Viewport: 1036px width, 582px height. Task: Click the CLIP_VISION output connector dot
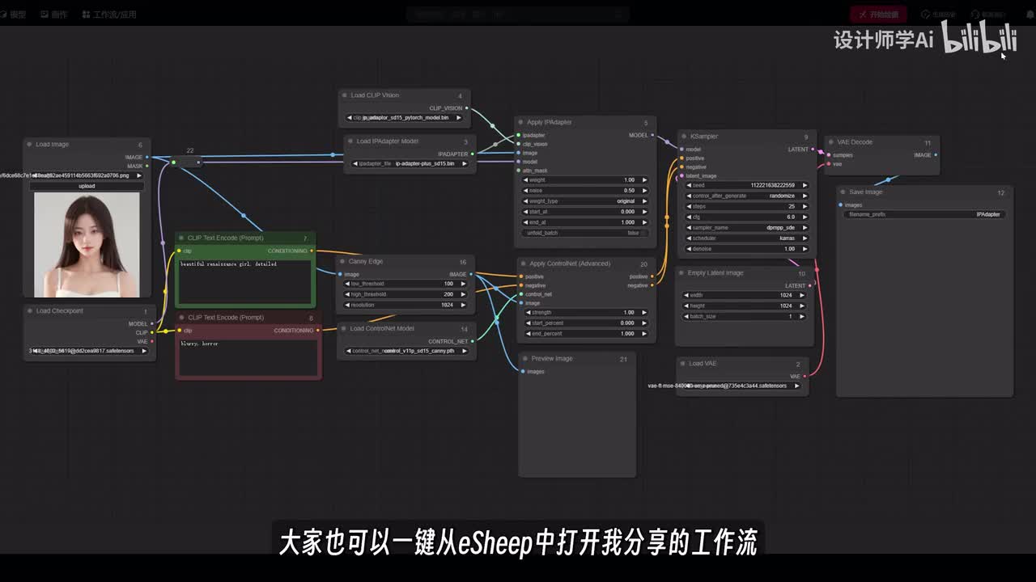[466, 108]
